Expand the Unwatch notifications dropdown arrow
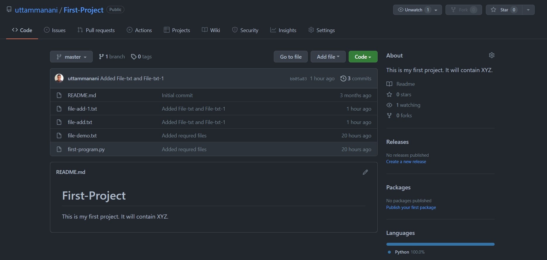547x260 pixels. pos(436,10)
